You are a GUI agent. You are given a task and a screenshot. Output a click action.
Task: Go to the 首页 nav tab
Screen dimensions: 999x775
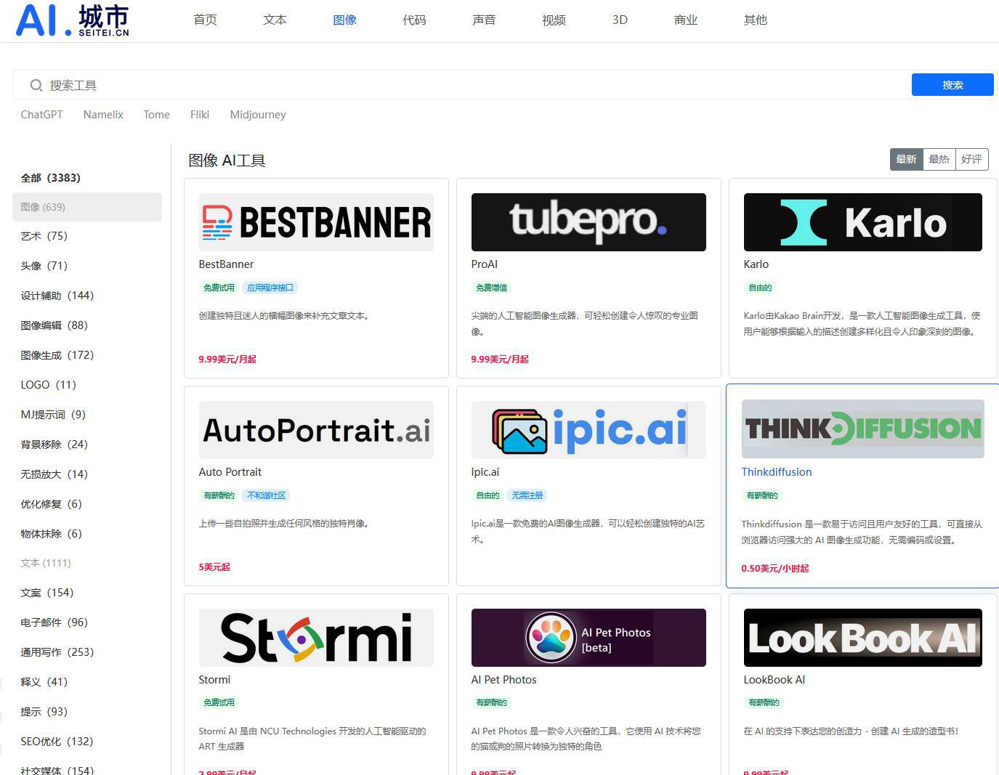(x=206, y=20)
